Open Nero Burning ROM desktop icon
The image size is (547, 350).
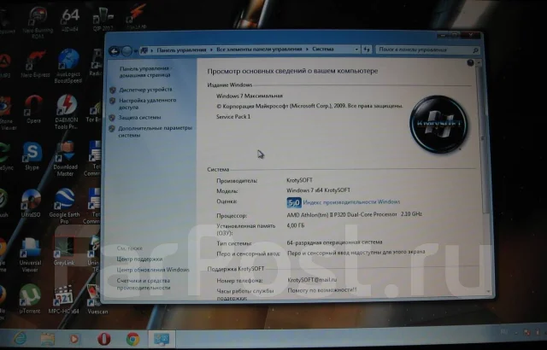point(38,22)
